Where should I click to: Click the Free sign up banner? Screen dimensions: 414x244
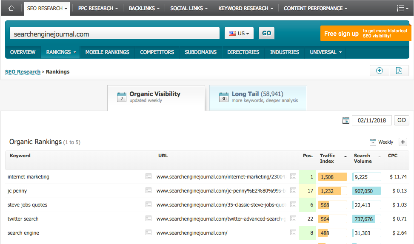pos(365,34)
